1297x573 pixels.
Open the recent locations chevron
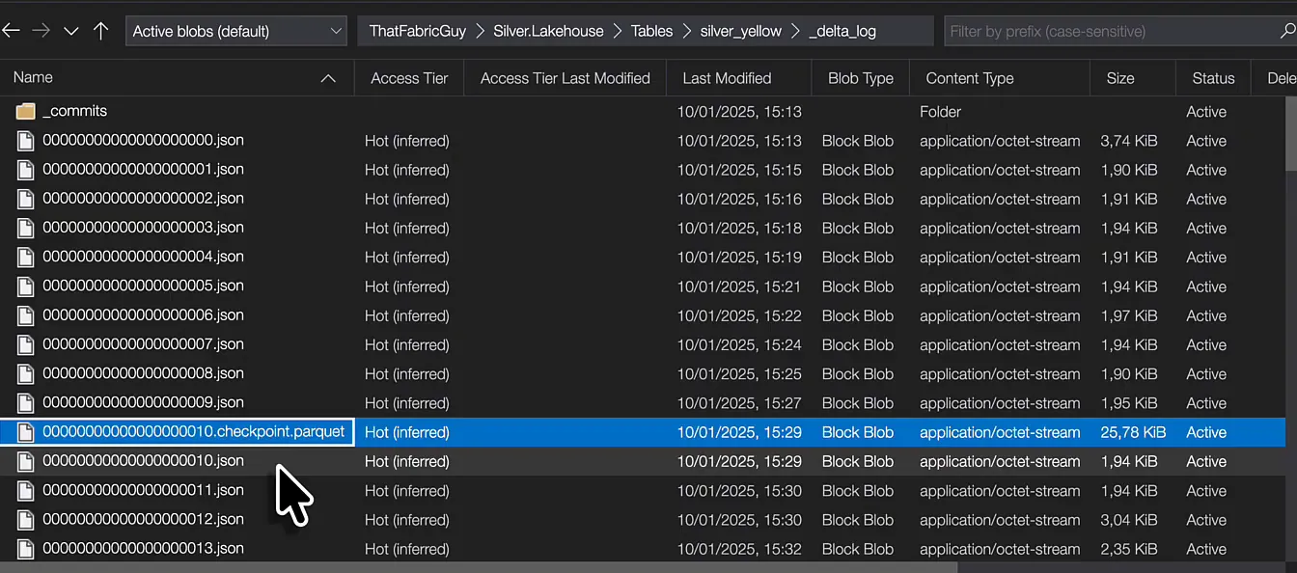pos(70,31)
